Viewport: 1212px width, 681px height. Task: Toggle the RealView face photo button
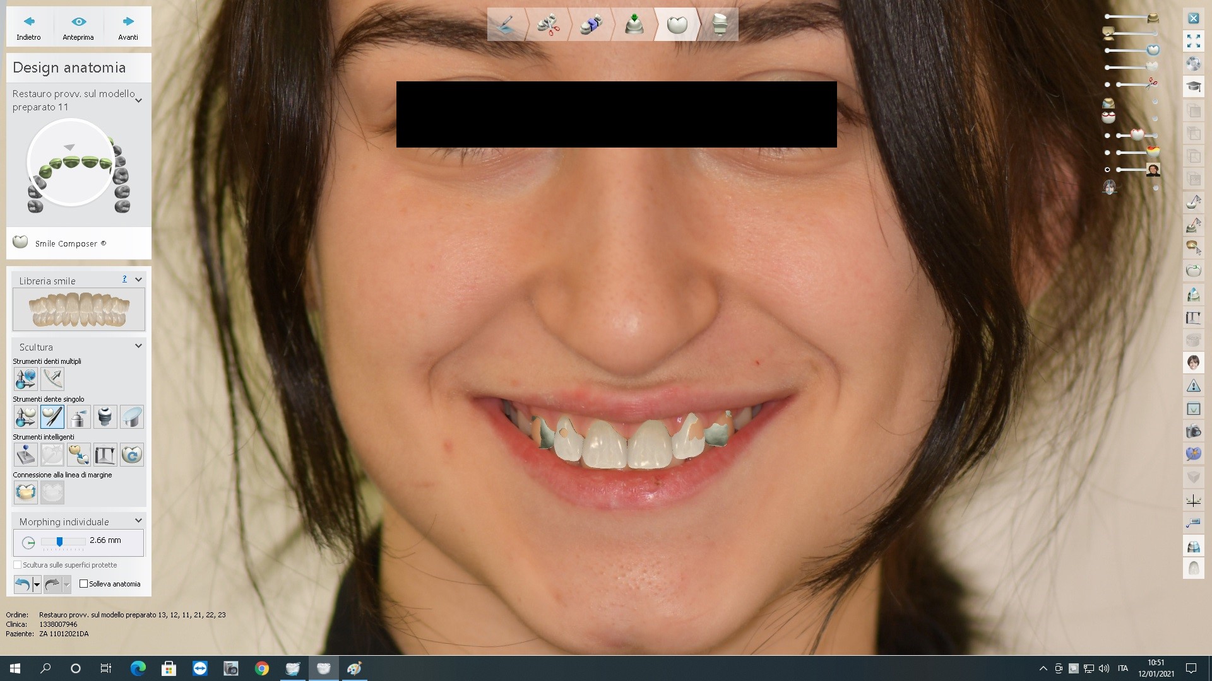1193,363
